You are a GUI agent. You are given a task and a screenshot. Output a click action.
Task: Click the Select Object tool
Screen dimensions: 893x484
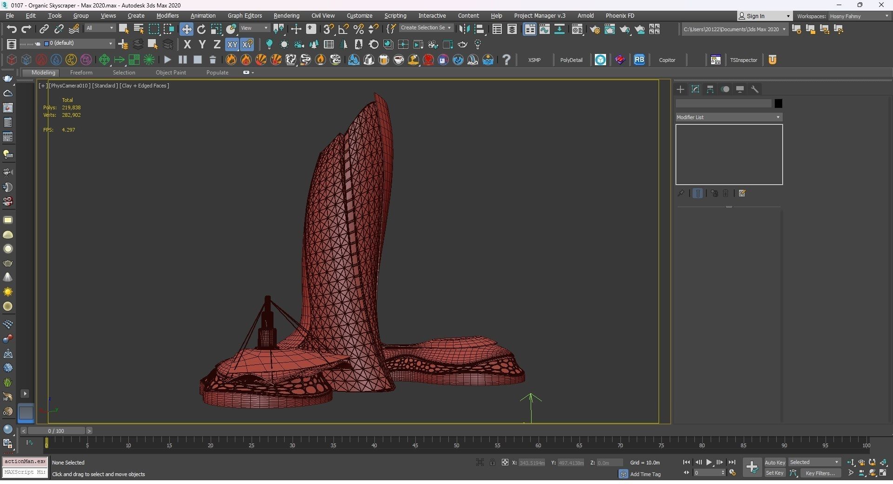coord(124,29)
